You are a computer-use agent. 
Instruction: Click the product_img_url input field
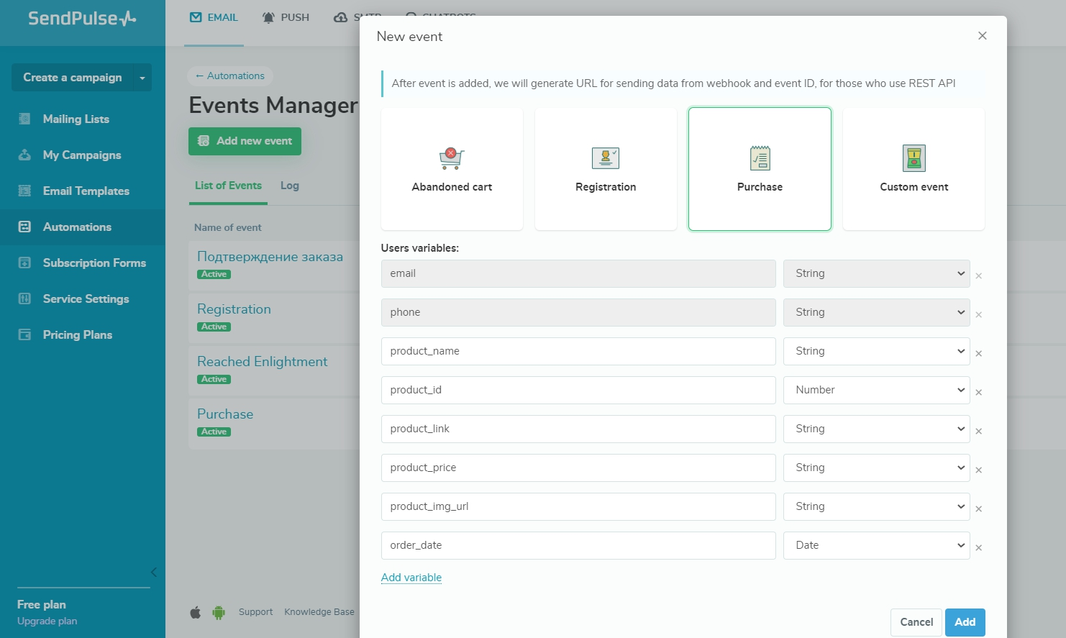tap(578, 506)
